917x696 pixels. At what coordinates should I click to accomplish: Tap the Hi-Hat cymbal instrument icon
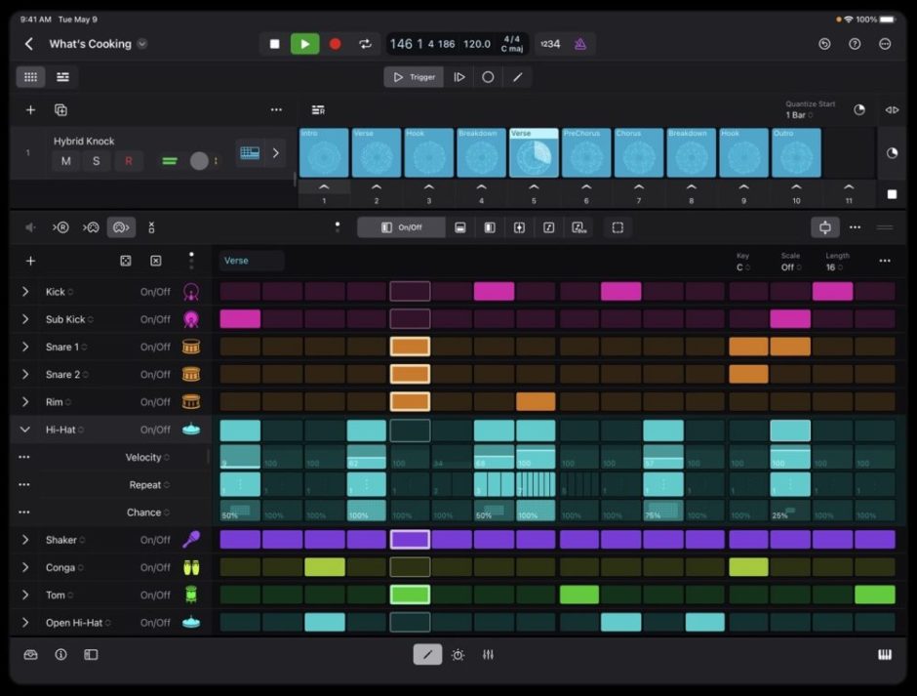tap(191, 429)
